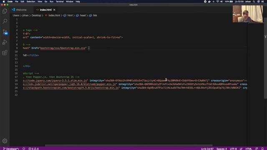Click the cdn.jsdelivr.net popper.js URL on line 19
The image size is (267, 150).
69,84
